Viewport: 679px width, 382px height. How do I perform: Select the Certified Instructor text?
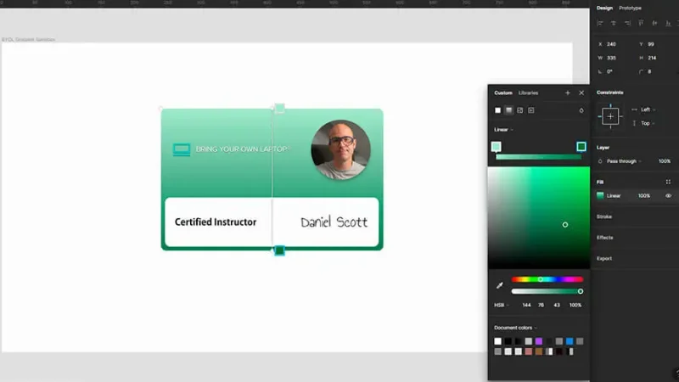tap(216, 222)
